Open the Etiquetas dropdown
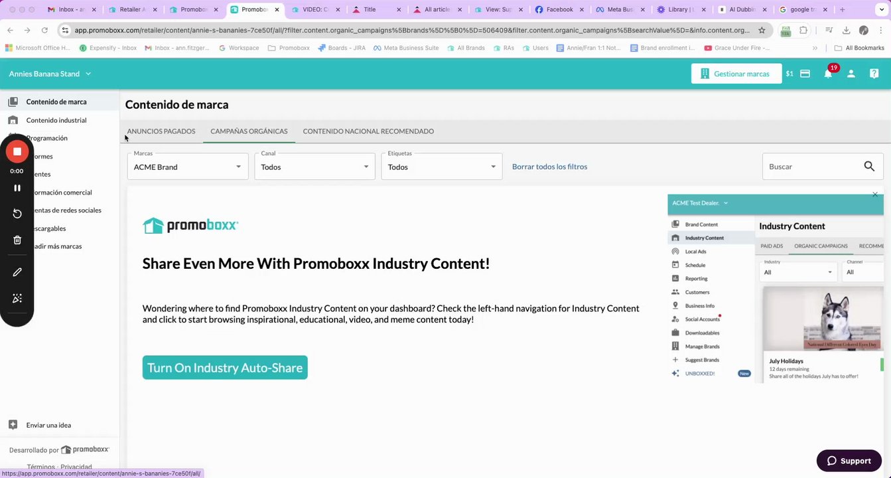Image resolution: width=891 pixels, height=478 pixels. click(x=442, y=167)
